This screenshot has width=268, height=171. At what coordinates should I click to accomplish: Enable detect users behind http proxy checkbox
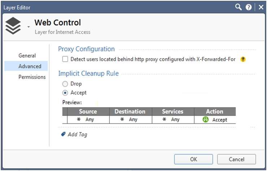click(x=65, y=59)
